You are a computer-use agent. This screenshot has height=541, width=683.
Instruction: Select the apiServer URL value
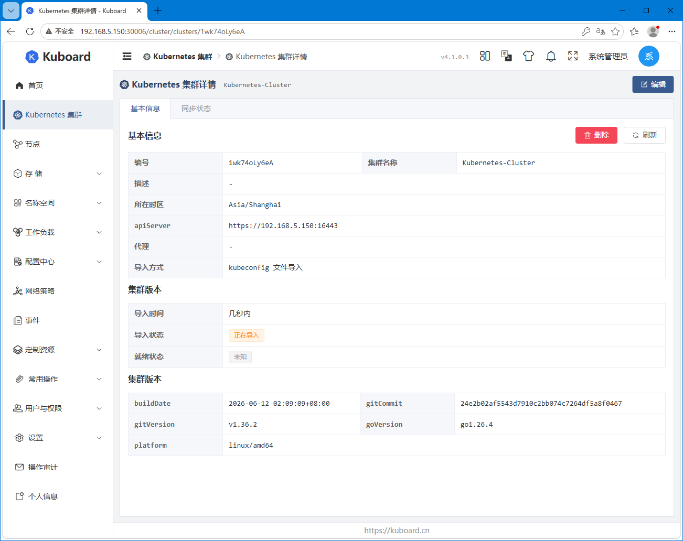283,226
